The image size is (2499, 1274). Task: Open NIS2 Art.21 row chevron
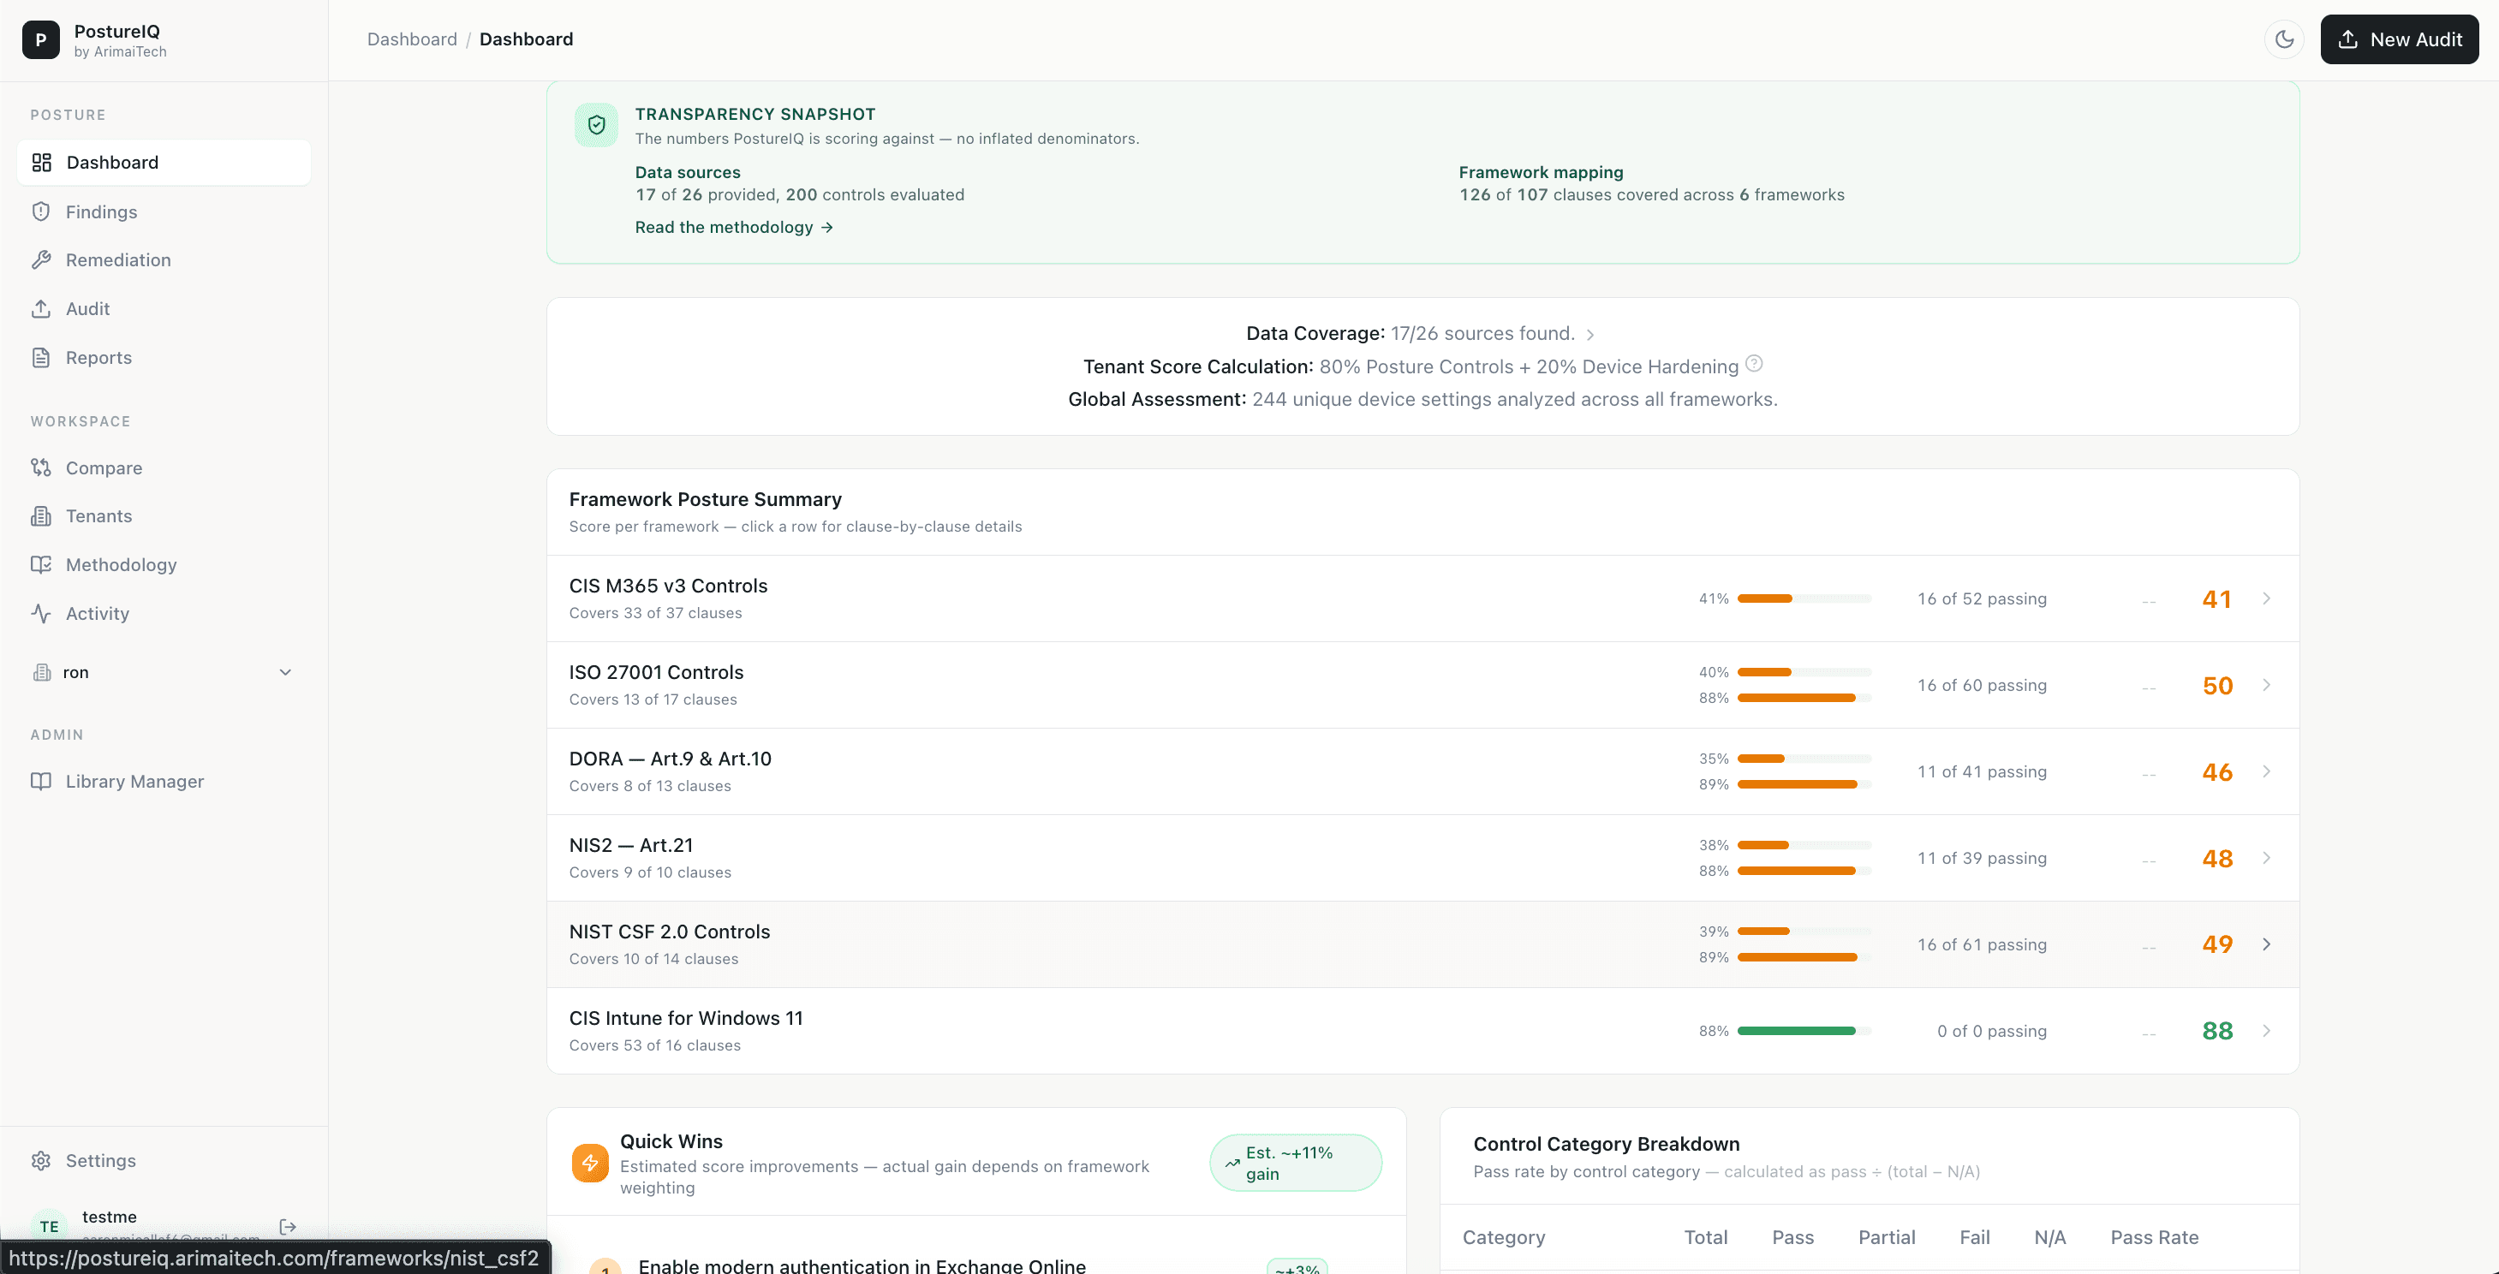[x=2266, y=857]
